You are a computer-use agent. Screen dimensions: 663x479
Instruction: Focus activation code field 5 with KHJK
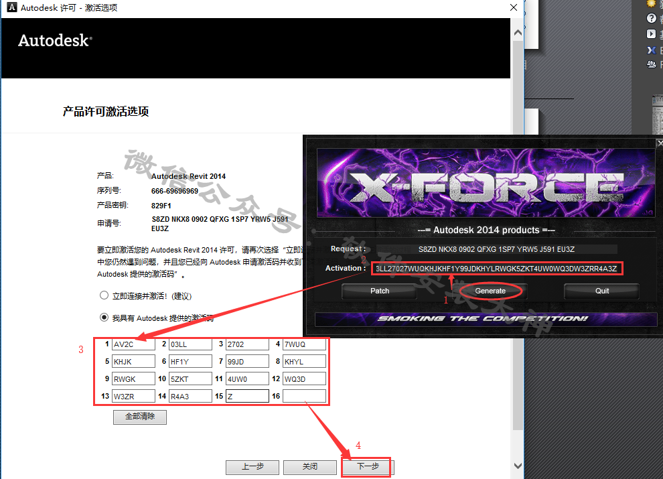[x=133, y=361]
